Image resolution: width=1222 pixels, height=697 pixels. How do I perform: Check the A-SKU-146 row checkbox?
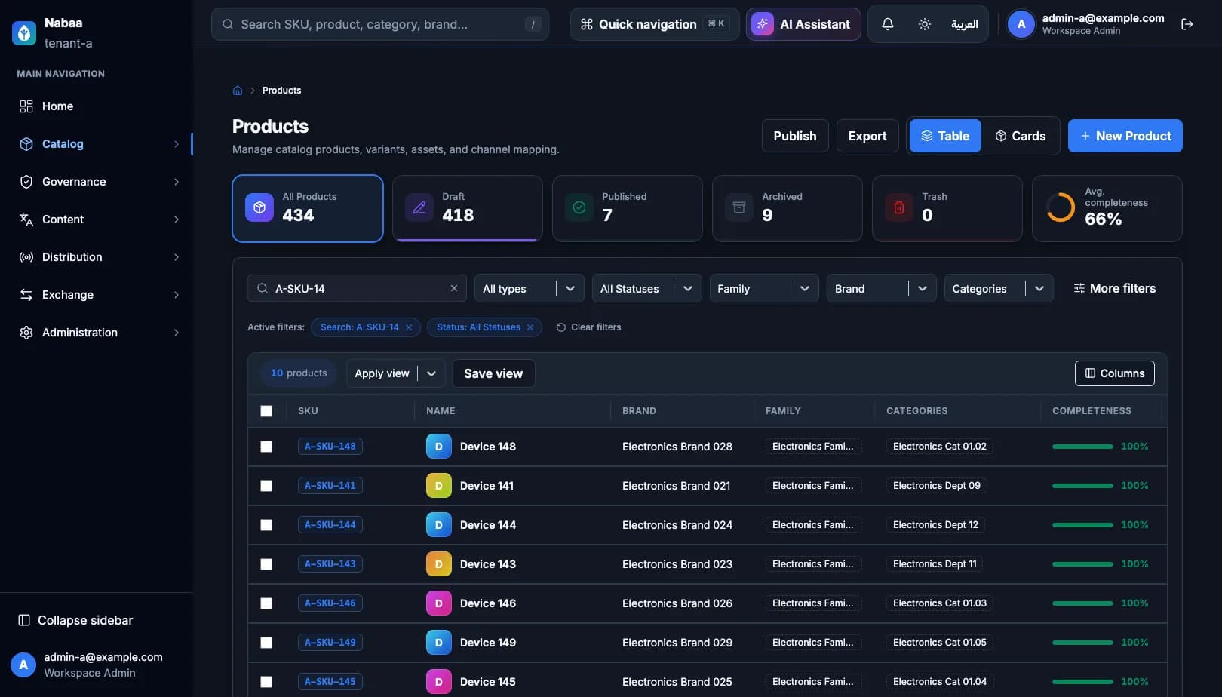(266, 603)
